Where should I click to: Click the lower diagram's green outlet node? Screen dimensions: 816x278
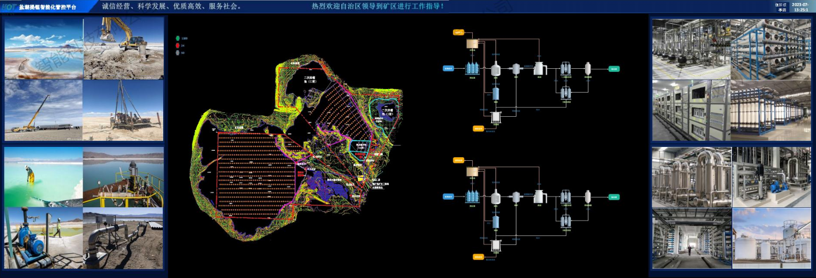[614, 197]
